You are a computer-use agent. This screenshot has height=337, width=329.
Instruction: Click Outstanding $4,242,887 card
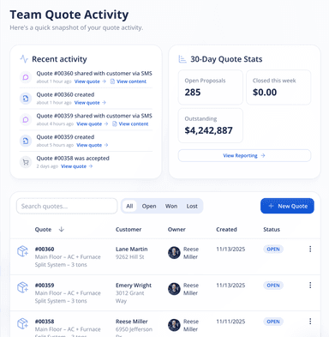(x=211, y=125)
